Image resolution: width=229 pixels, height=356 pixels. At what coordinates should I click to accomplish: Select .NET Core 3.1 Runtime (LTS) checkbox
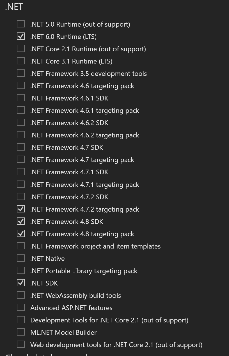(21, 61)
